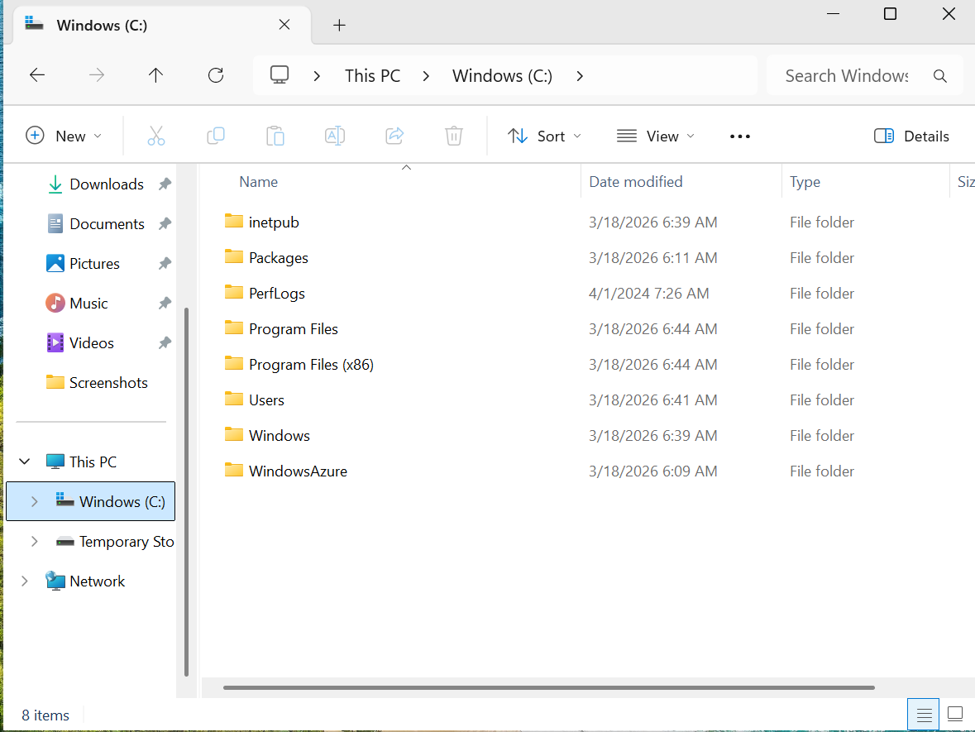Open Pictures in the sidebar
Image resolution: width=975 pixels, height=732 pixels.
(94, 264)
